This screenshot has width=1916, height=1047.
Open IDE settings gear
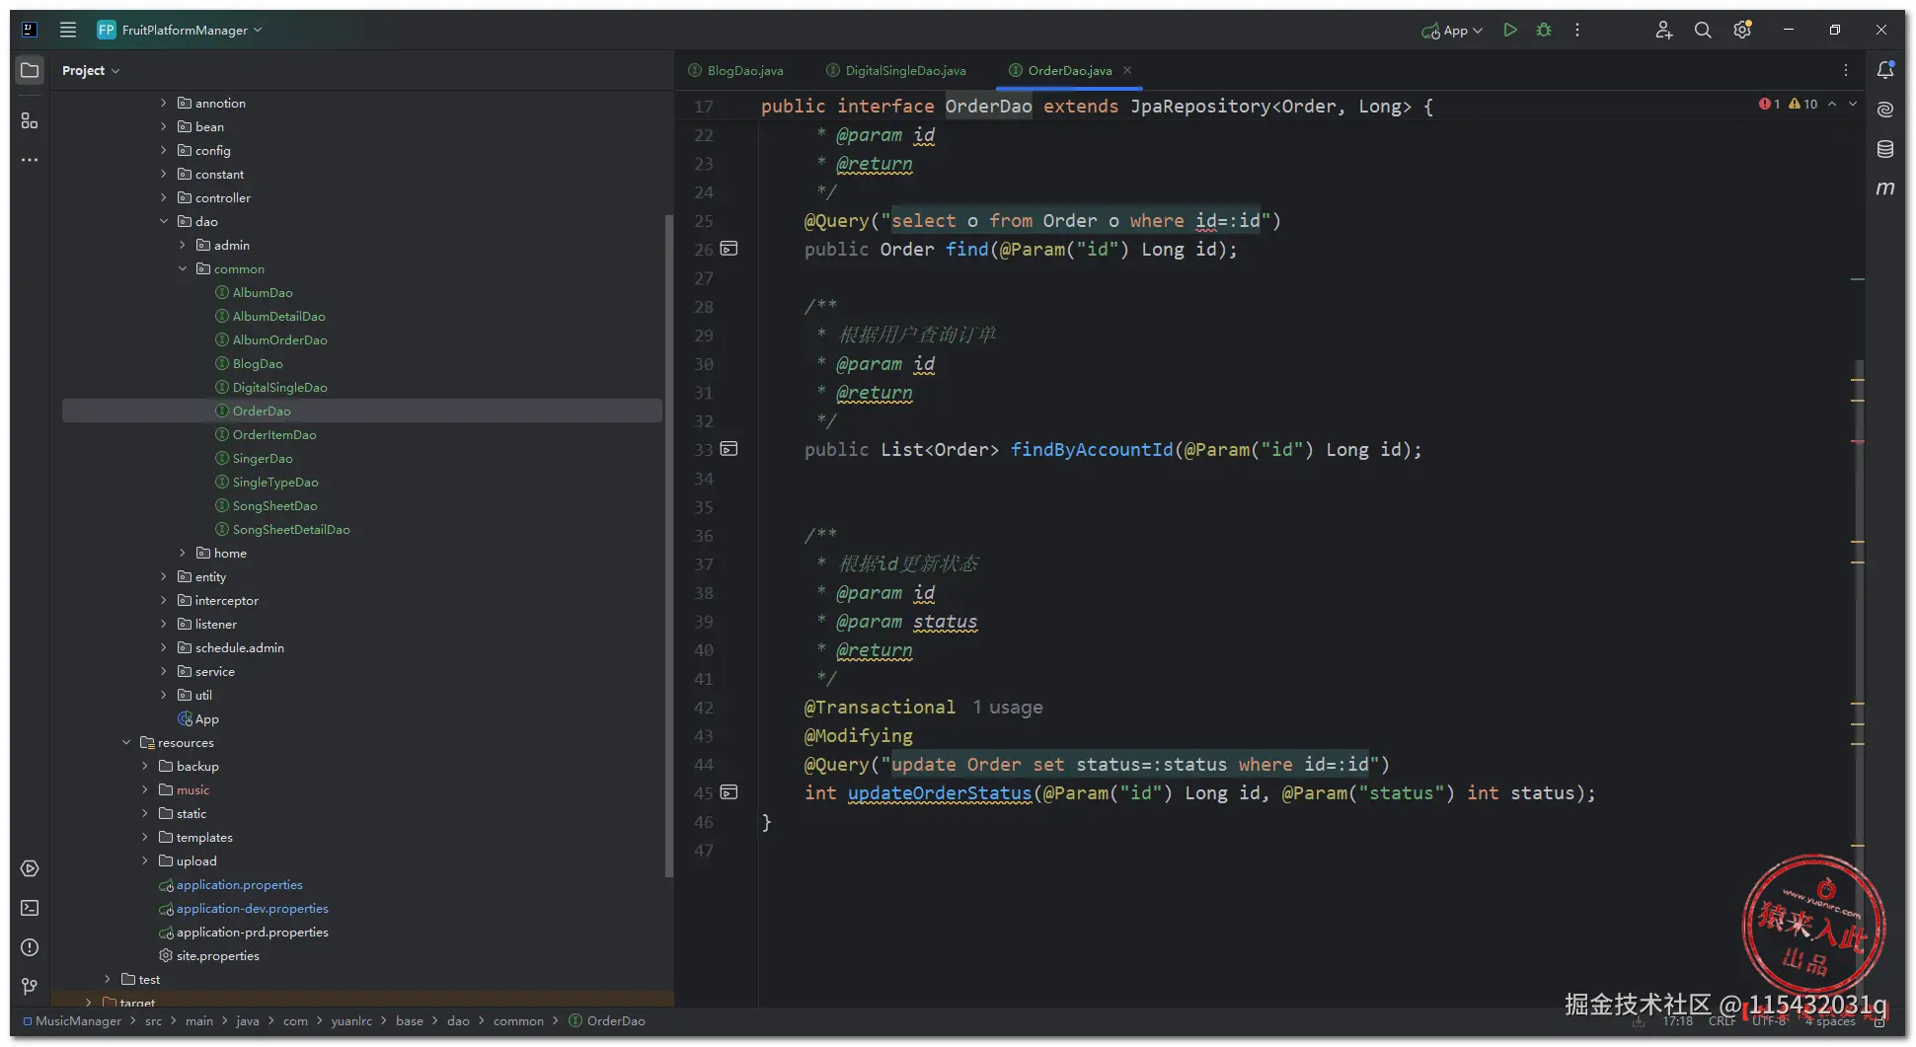[x=1742, y=30]
